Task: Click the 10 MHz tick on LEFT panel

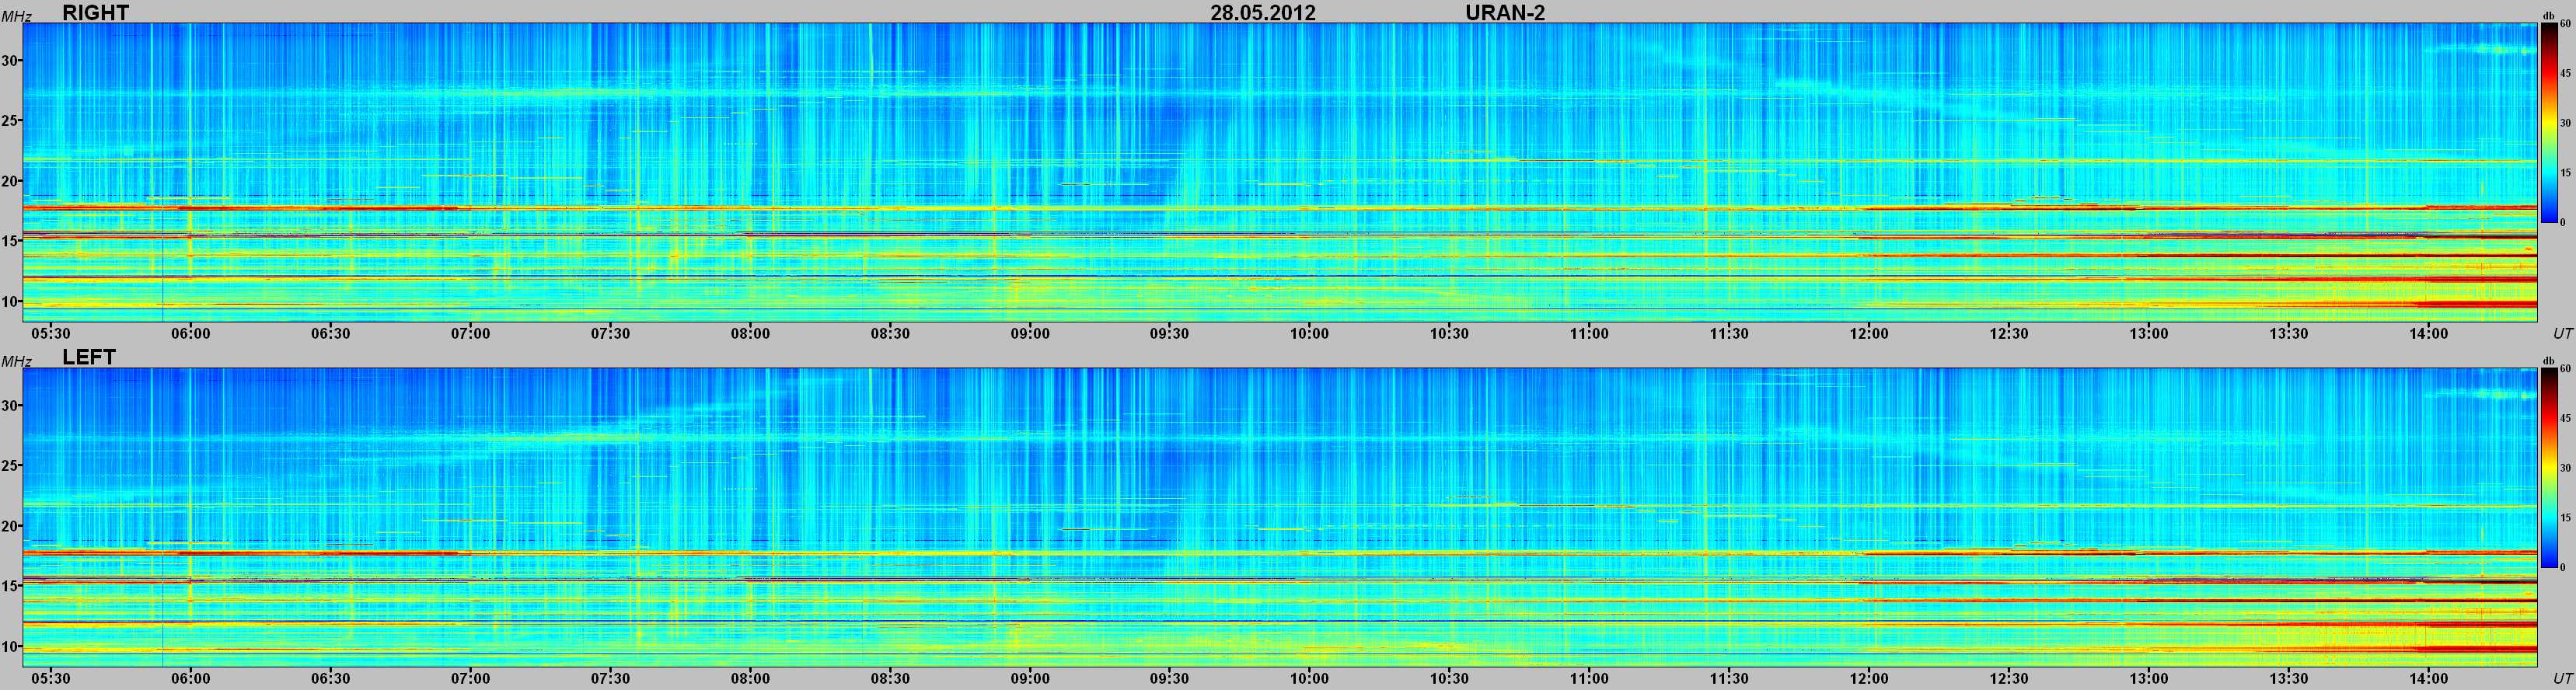Action: tap(10, 646)
